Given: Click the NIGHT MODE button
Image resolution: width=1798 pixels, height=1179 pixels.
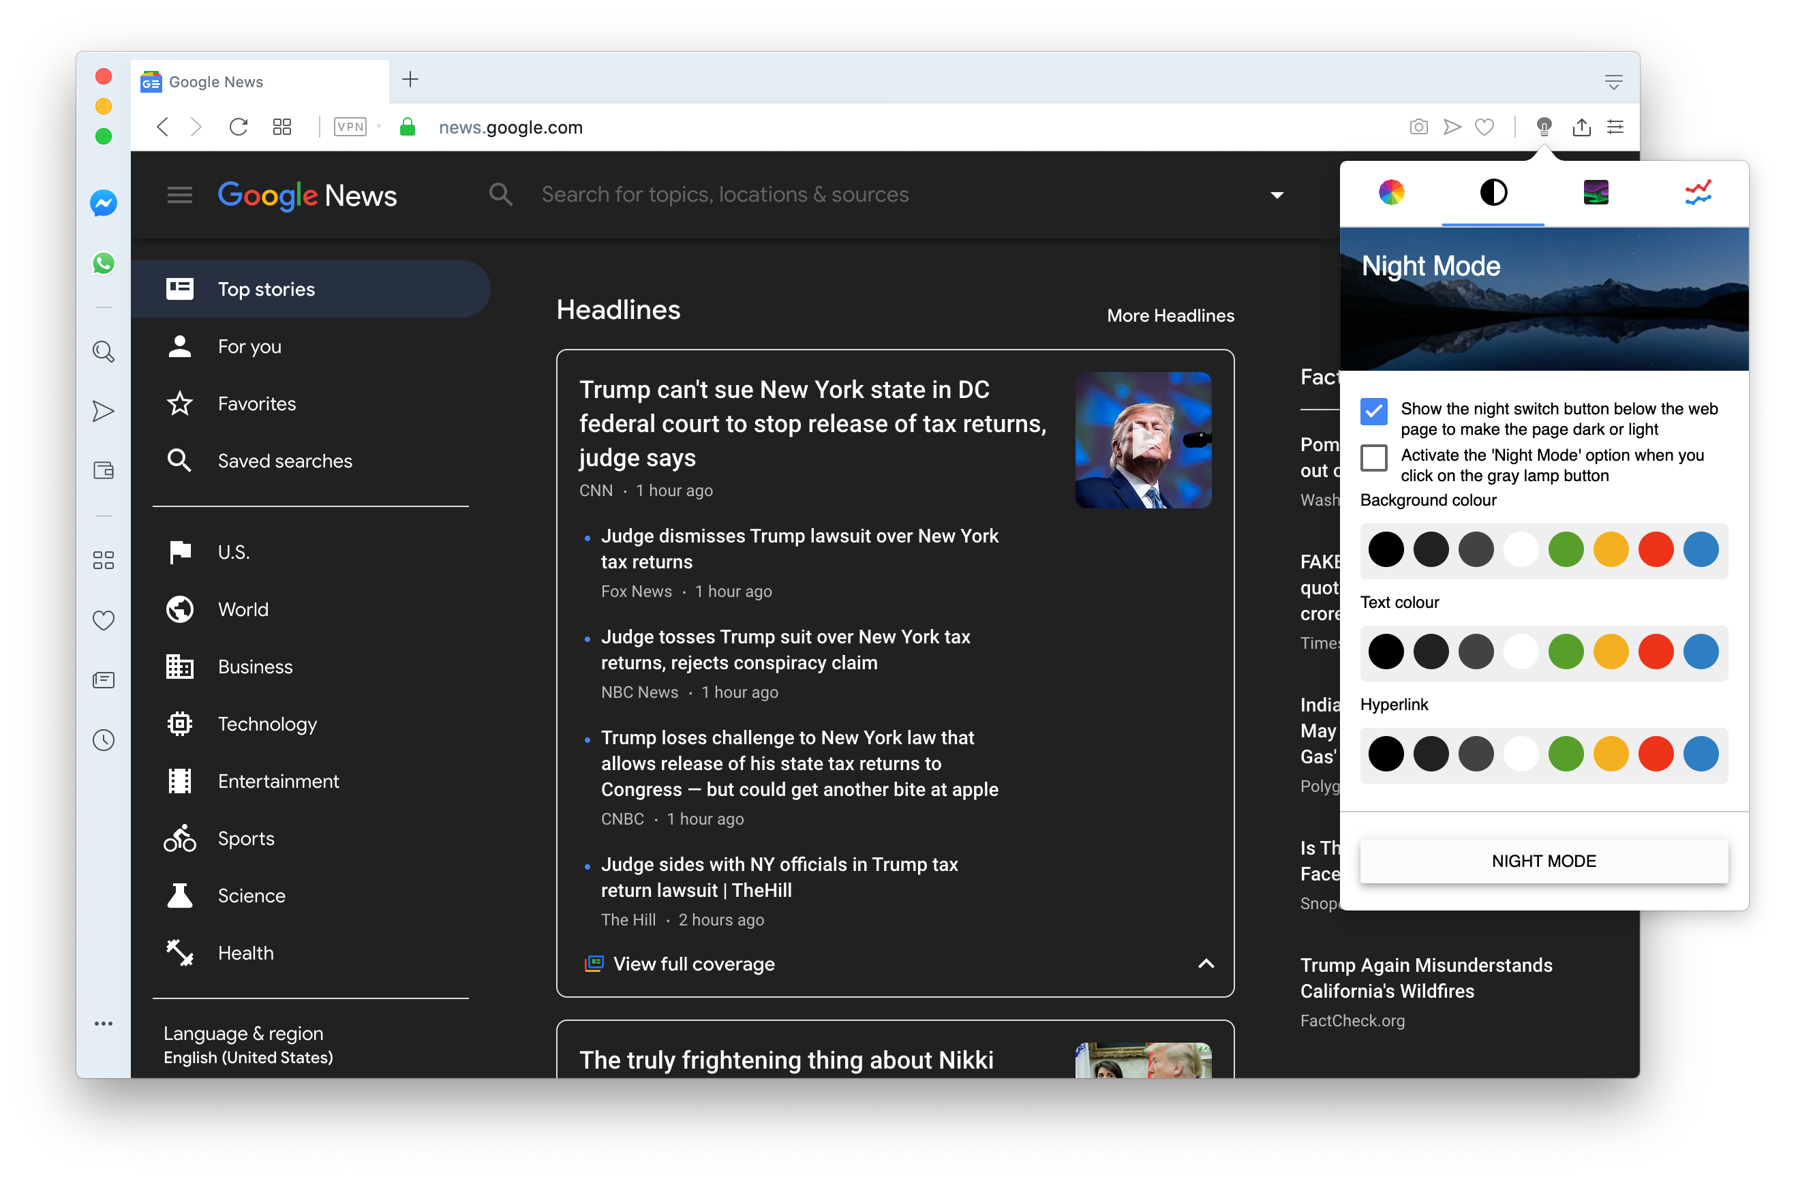Looking at the screenshot, I should (x=1544, y=861).
